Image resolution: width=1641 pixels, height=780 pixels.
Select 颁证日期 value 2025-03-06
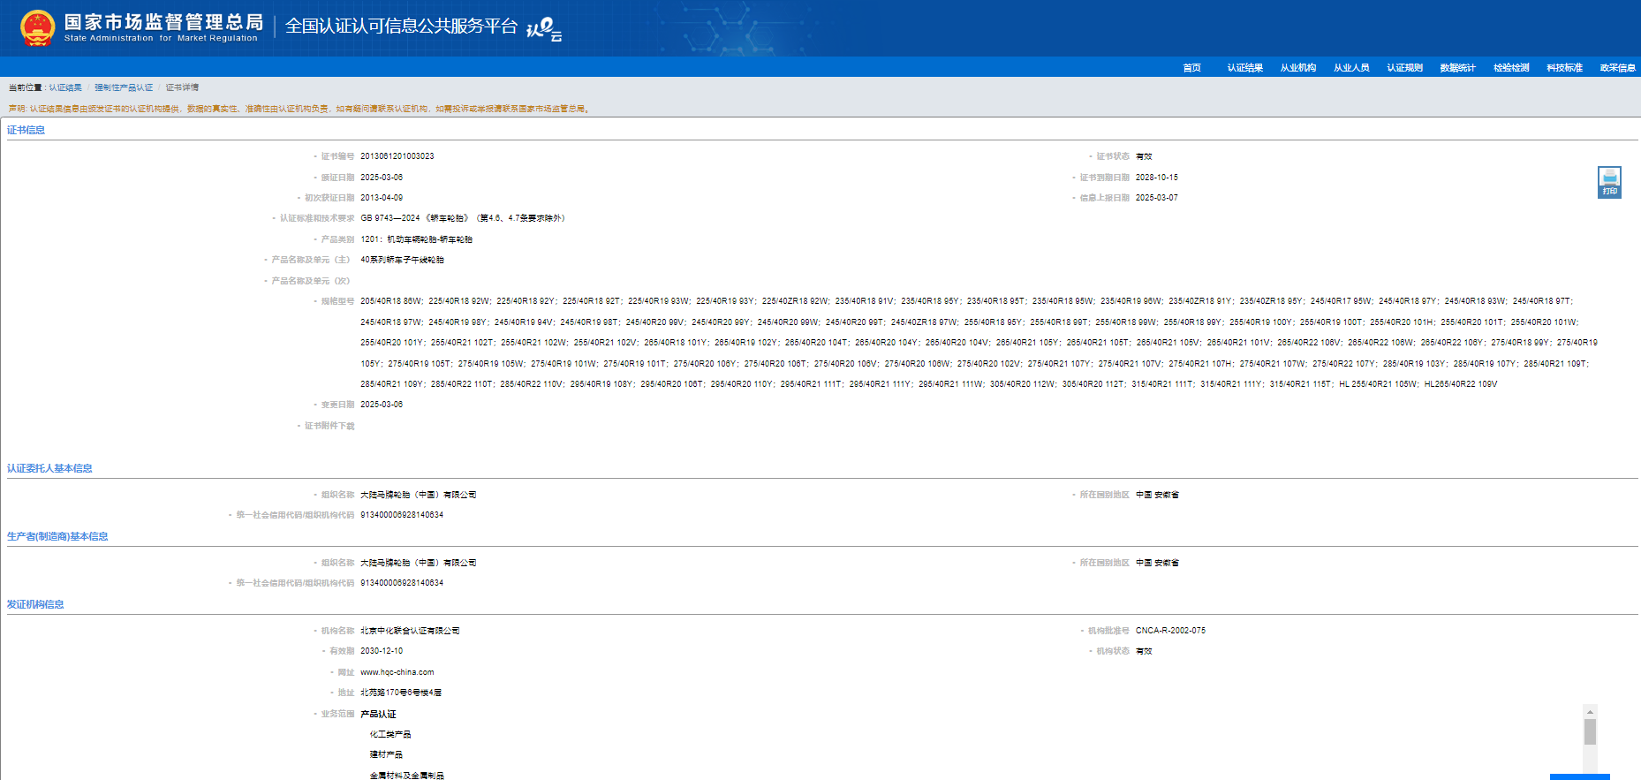(382, 178)
